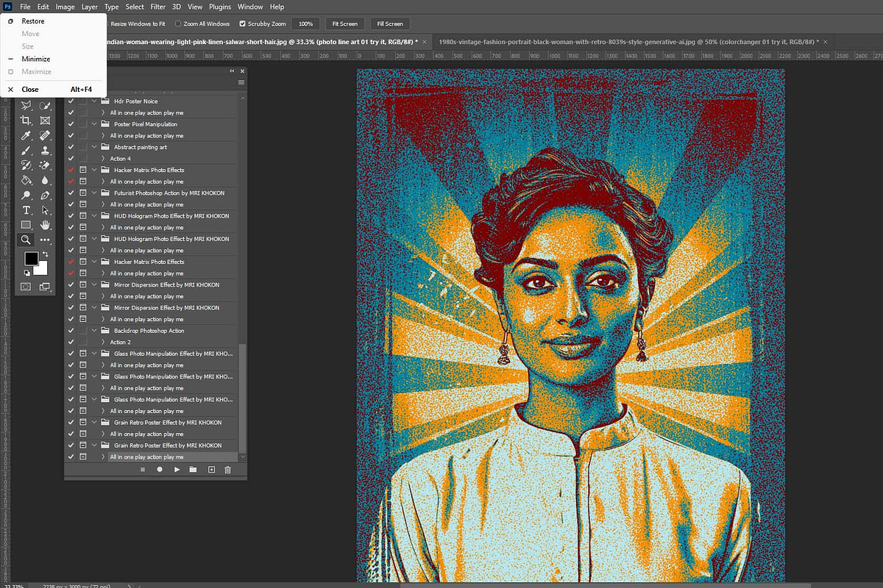883x588 pixels.
Task: Delete selected action with trash icon
Action: [x=227, y=469]
